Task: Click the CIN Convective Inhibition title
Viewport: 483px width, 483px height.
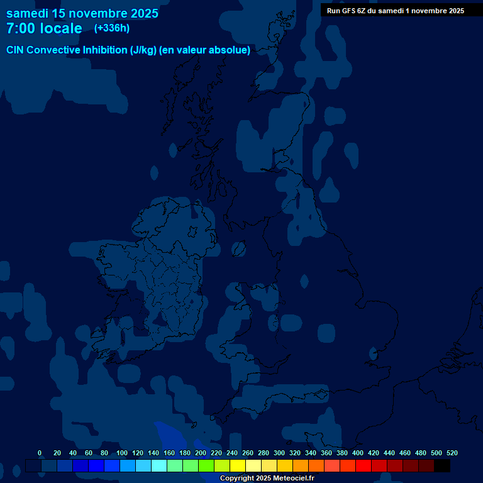Action: (x=128, y=50)
